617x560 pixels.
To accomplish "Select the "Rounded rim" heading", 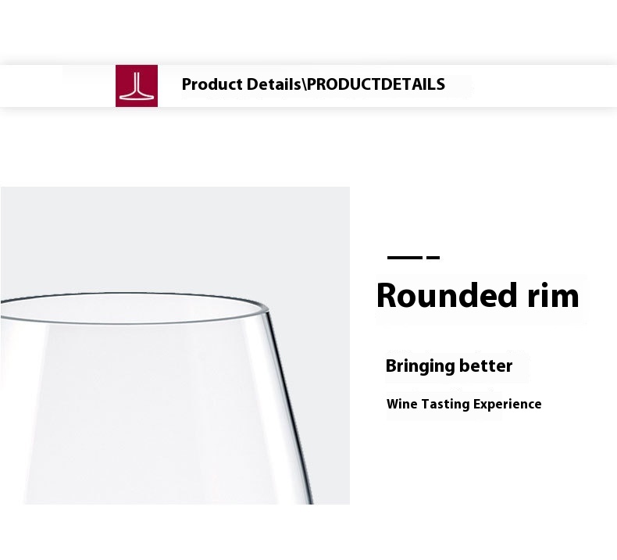I will coord(477,296).
